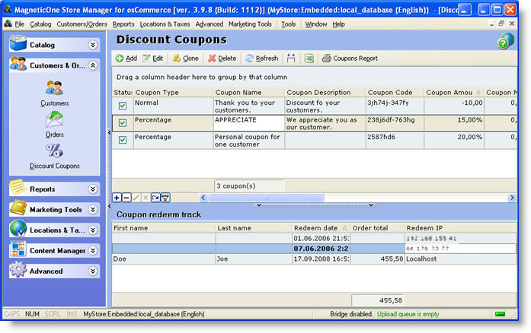
Task: Open the Catalog menu
Action: point(40,24)
